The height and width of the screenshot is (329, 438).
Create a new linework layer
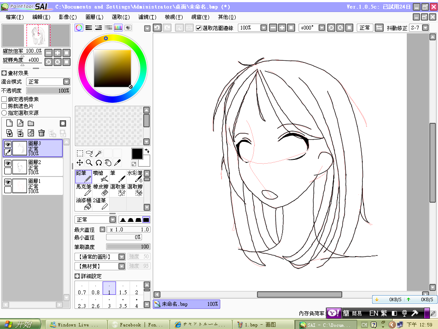pyautogui.click(x=20, y=123)
